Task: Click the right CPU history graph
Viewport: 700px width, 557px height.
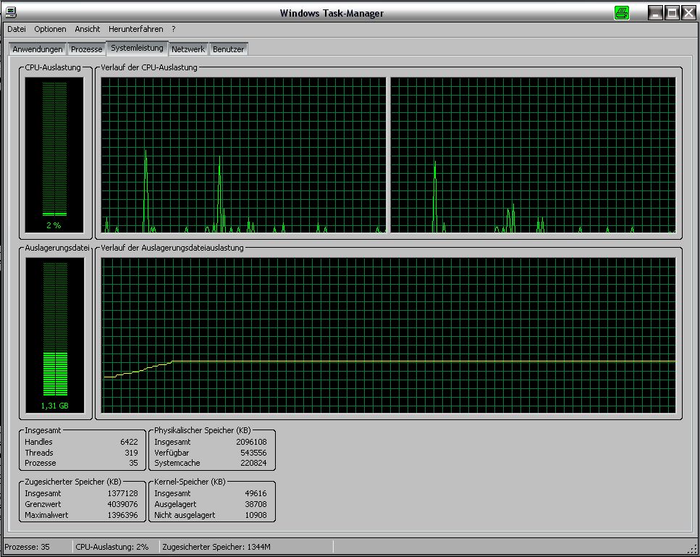Action: (x=533, y=155)
